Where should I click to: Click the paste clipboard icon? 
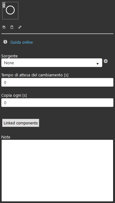coord(12,27)
